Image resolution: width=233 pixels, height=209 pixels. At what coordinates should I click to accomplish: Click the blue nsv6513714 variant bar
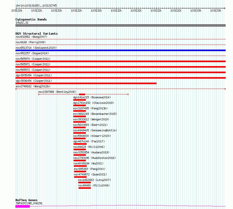pos(120,50)
